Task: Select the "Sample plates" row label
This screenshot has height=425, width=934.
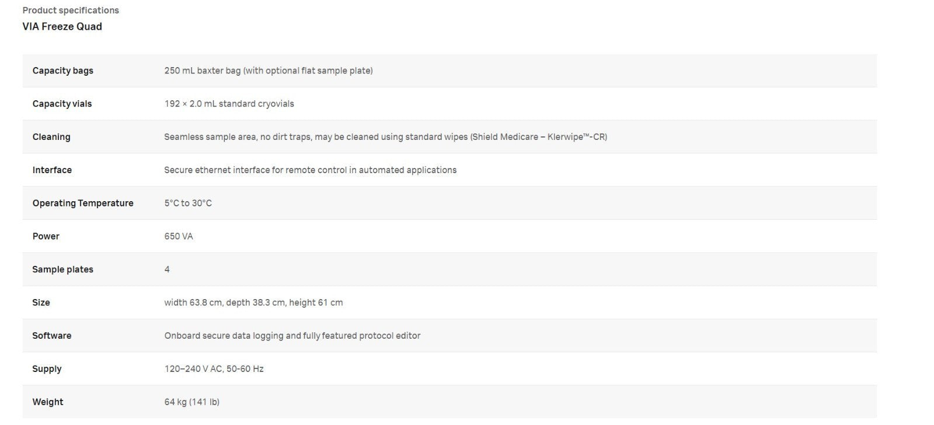Action: 62,269
